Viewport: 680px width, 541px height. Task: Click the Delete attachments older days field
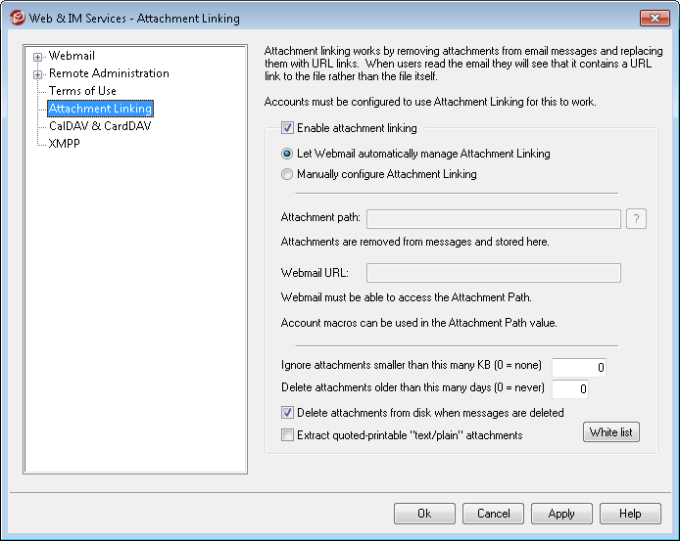pyautogui.click(x=569, y=389)
